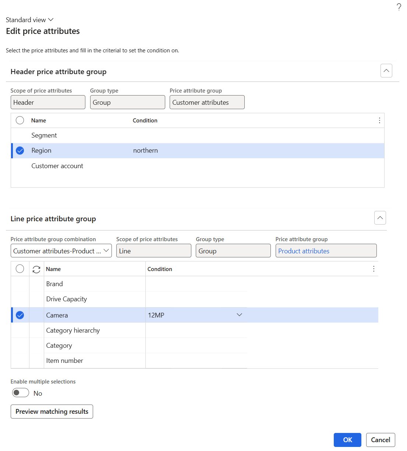The width and height of the screenshot is (407, 451).
Task: Select the Segment row
Action: click(x=198, y=135)
